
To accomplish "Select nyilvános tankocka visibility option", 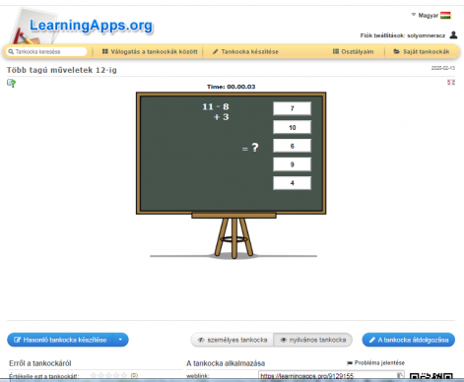I will point(313,340).
